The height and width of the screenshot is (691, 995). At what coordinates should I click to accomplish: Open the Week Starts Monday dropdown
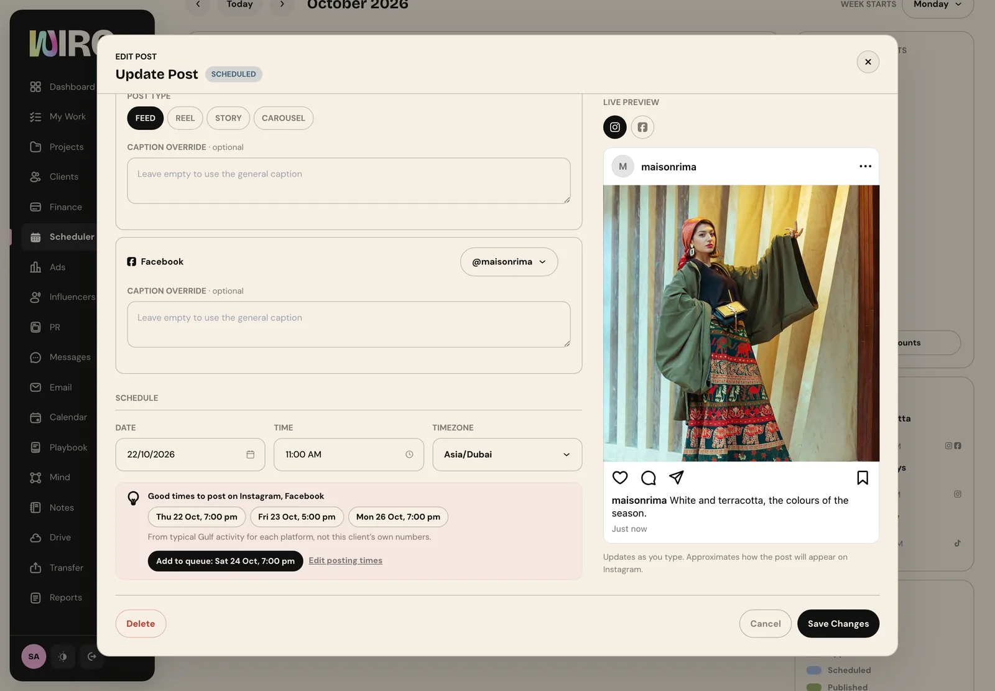point(937,5)
